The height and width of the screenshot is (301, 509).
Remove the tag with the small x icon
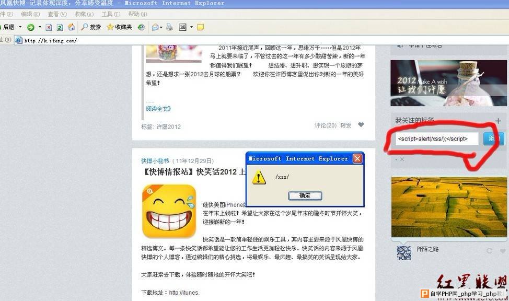pyautogui.click(x=402, y=159)
